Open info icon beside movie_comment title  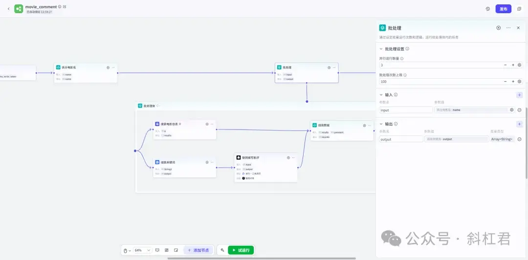tap(60, 6)
